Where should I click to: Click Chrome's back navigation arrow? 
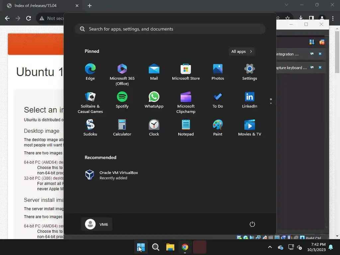click(7, 19)
